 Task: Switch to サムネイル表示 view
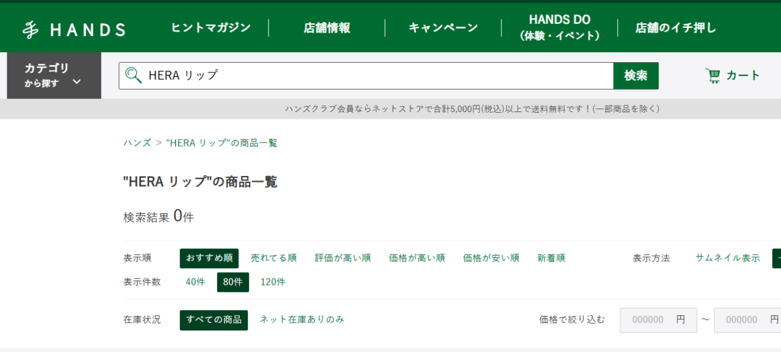coord(728,258)
